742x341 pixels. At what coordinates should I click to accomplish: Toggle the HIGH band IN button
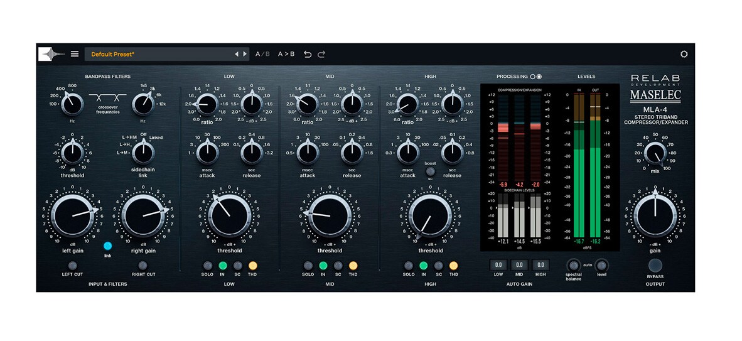tap(424, 266)
